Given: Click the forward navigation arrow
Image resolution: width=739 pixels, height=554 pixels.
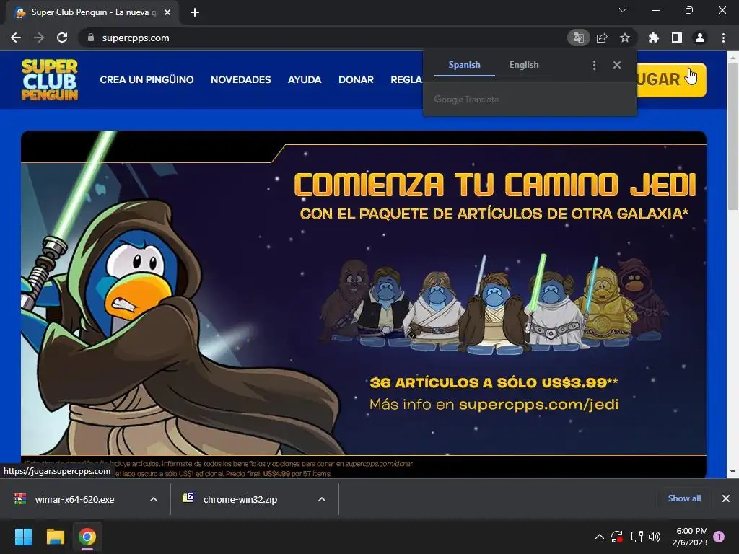Looking at the screenshot, I should click(39, 38).
